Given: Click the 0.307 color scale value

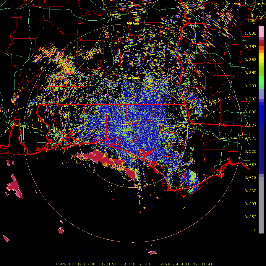Looking at the screenshot, I should 250,204.
